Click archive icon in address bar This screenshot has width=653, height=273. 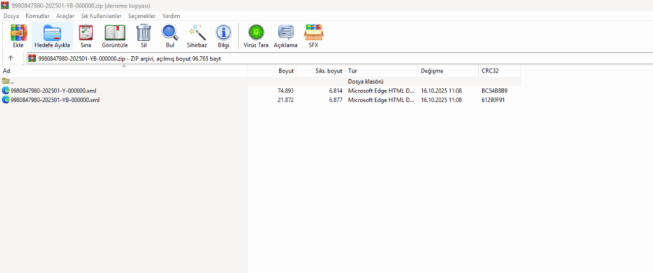pos(32,59)
